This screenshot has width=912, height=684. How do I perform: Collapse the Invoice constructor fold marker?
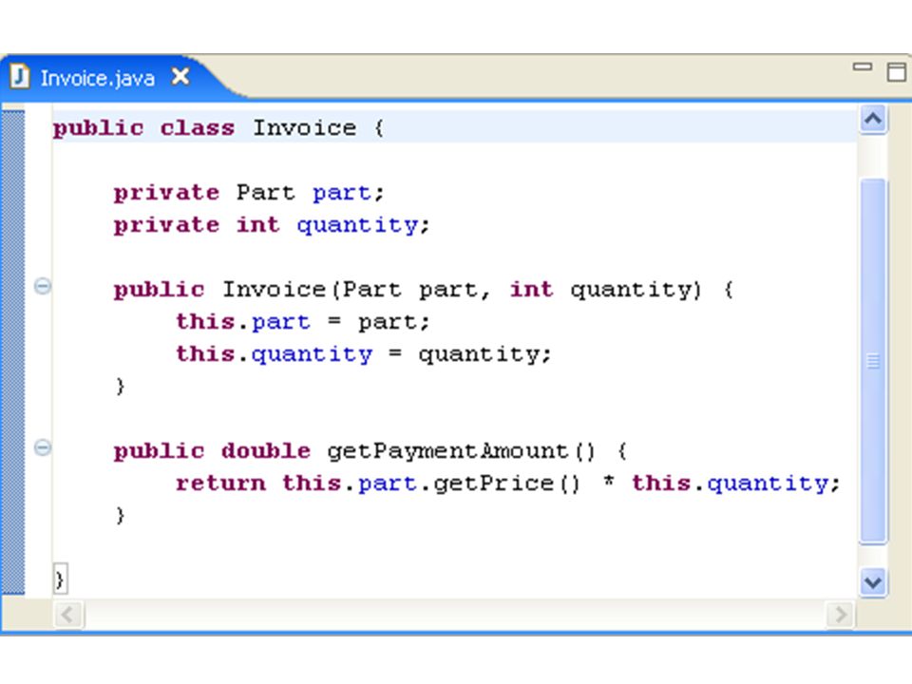43,286
